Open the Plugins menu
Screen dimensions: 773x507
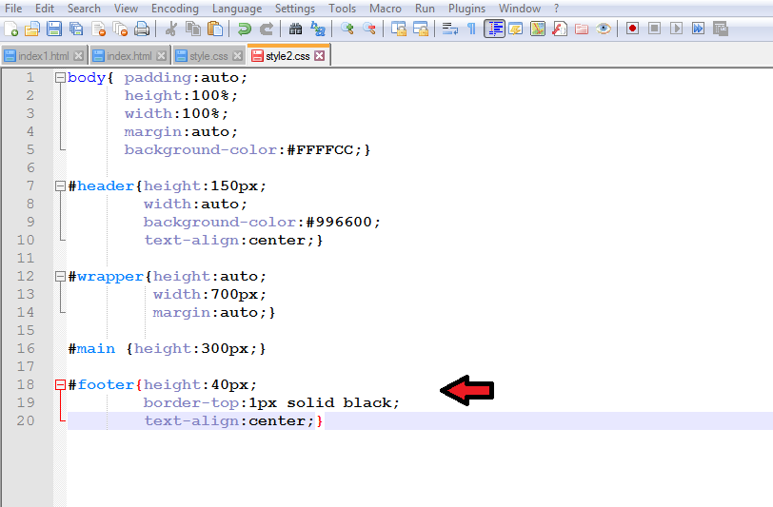click(466, 9)
